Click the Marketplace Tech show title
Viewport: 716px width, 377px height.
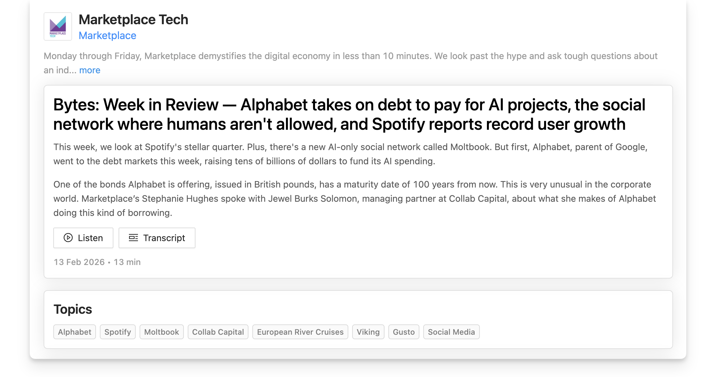[x=134, y=19]
